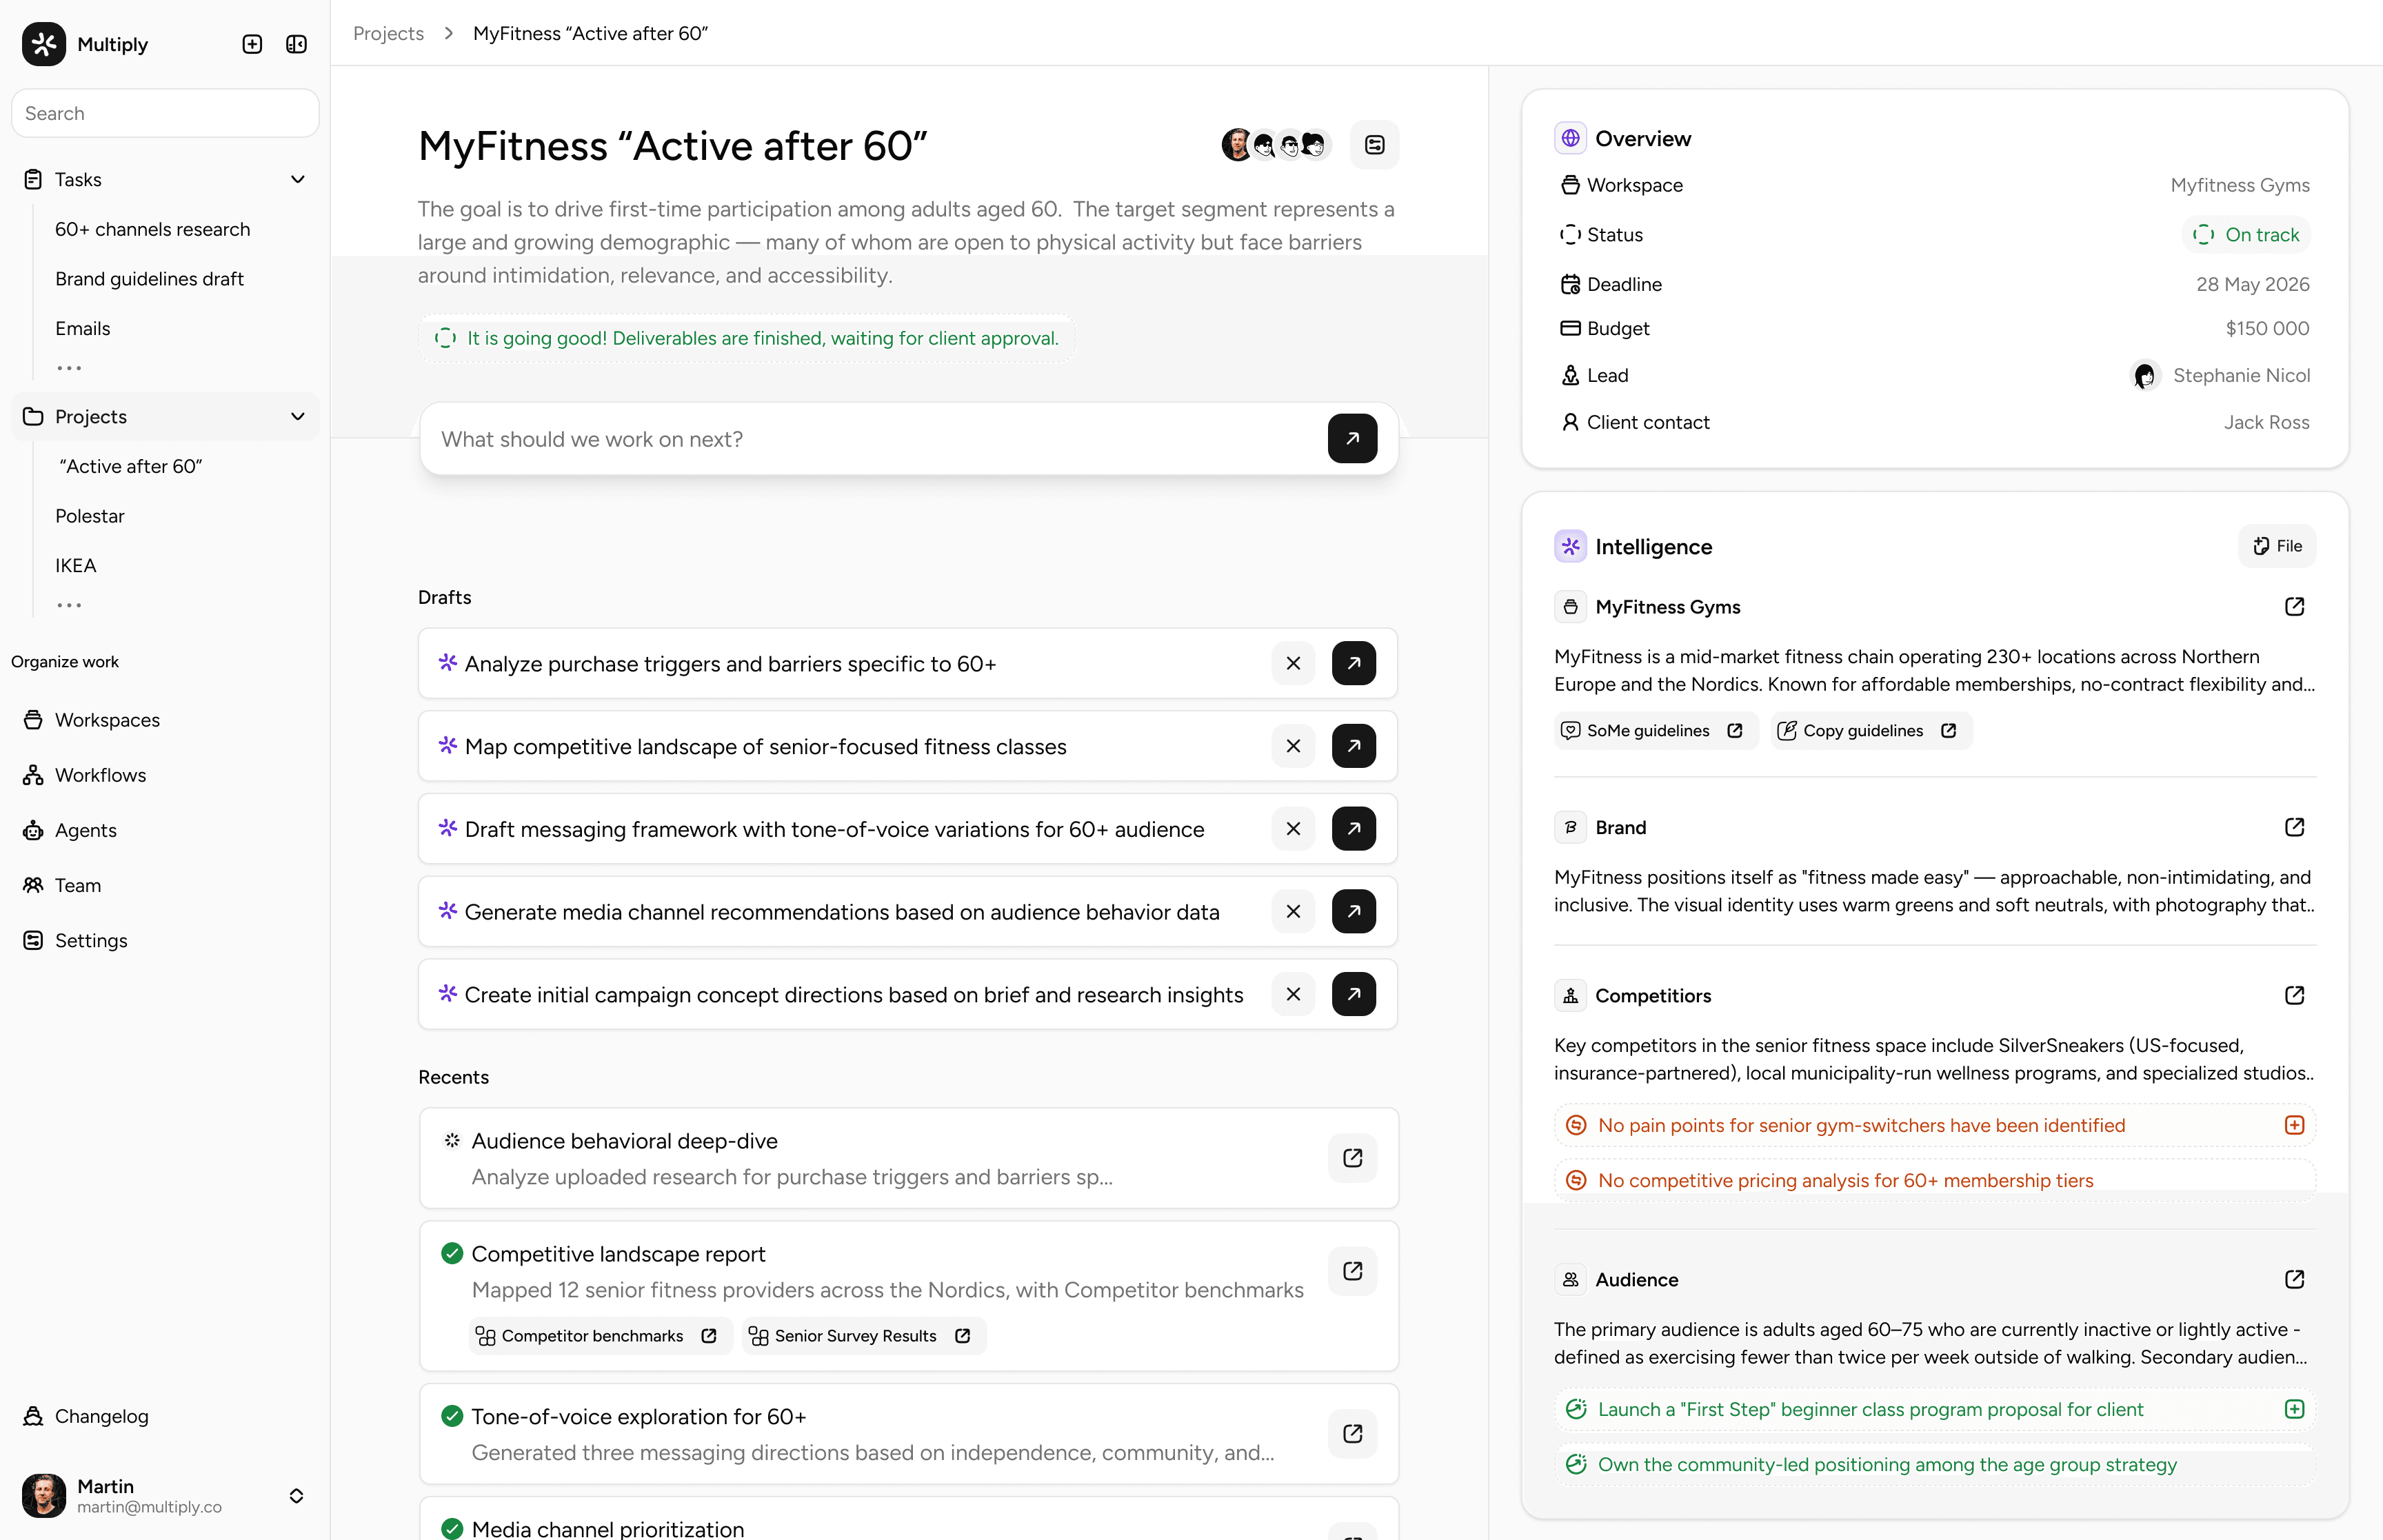
Task: Click the Search input field
Action: (x=165, y=114)
